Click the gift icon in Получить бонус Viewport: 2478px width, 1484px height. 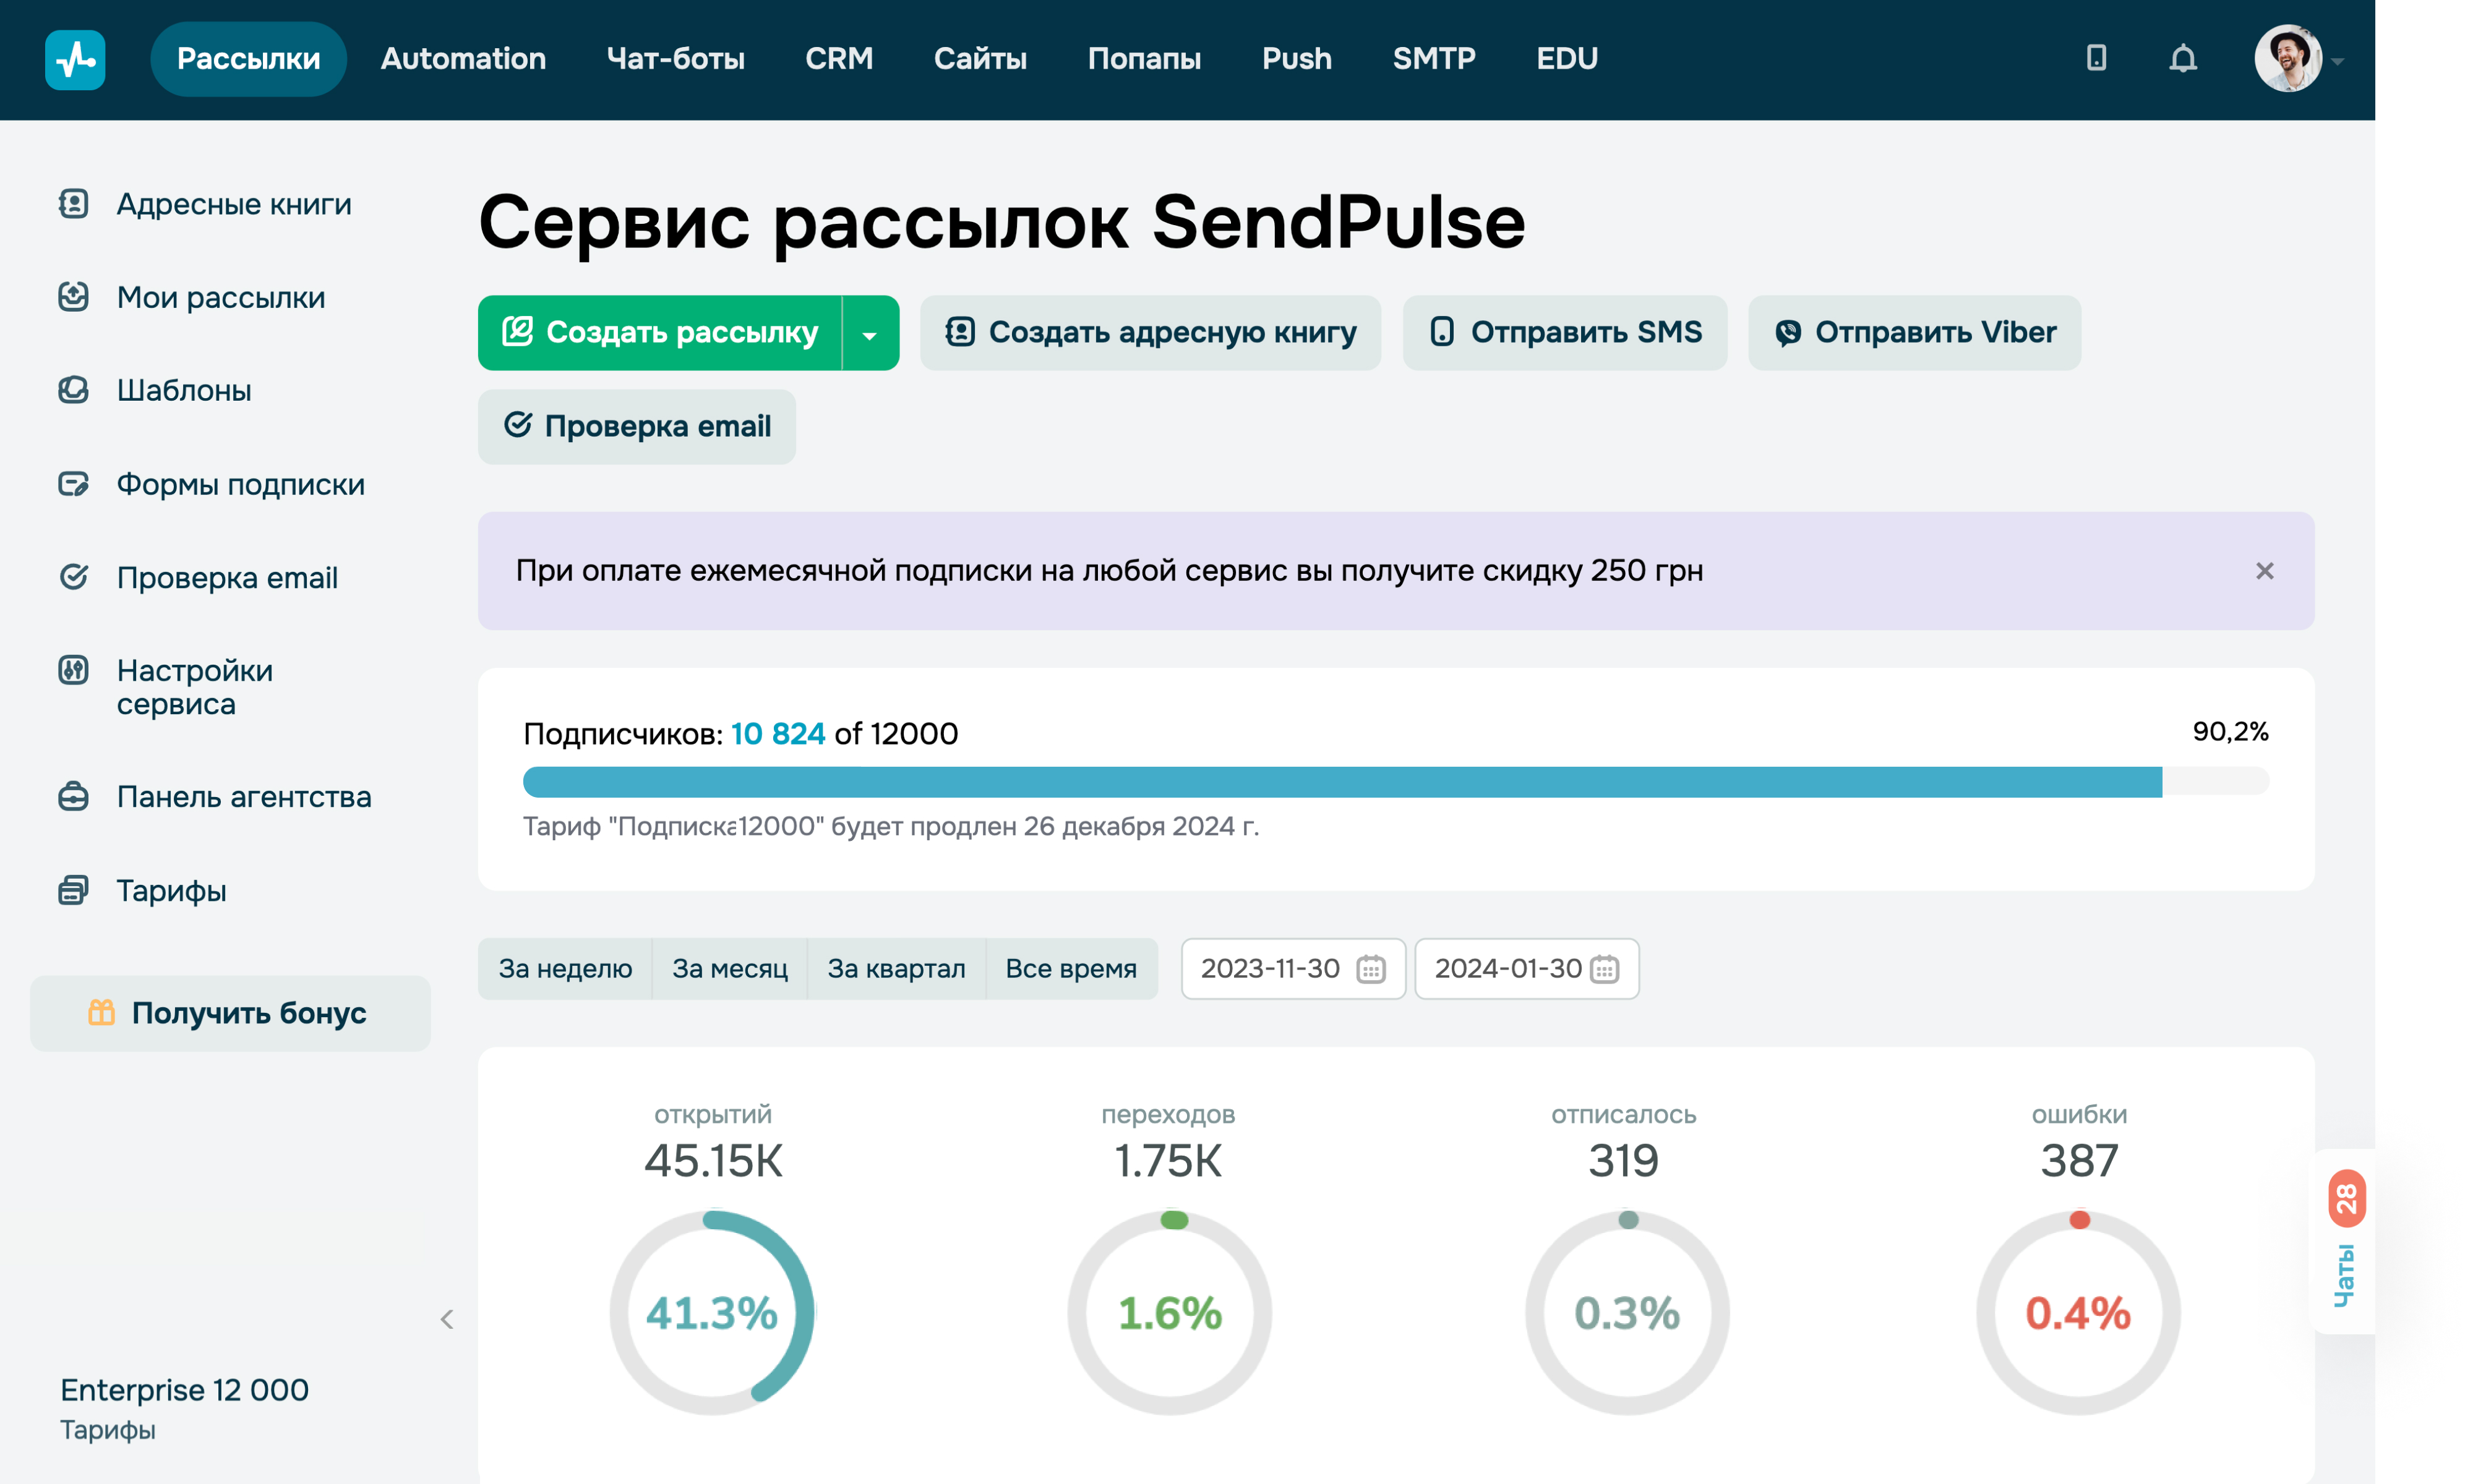click(101, 1012)
